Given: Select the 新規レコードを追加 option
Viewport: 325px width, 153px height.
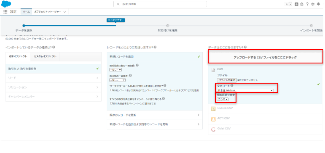Looking at the screenshot, I should 155,57.
